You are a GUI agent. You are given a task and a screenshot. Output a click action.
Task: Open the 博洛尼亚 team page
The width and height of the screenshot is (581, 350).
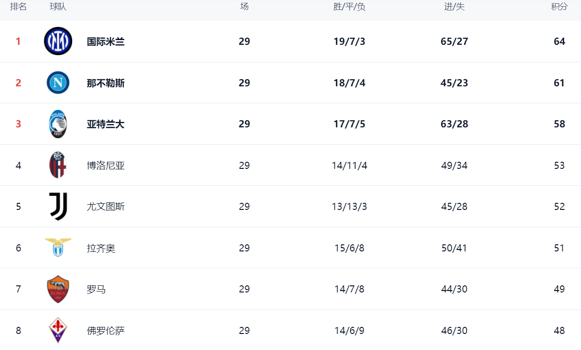106,166
